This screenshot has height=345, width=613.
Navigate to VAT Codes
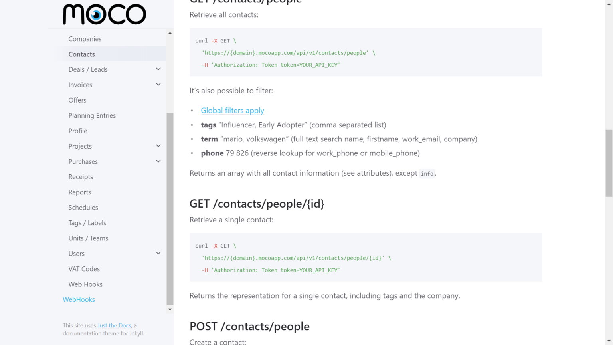[84, 269]
